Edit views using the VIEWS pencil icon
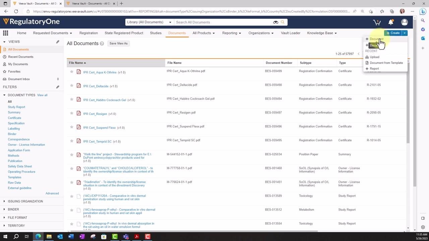429x241 pixels. (58, 42)
